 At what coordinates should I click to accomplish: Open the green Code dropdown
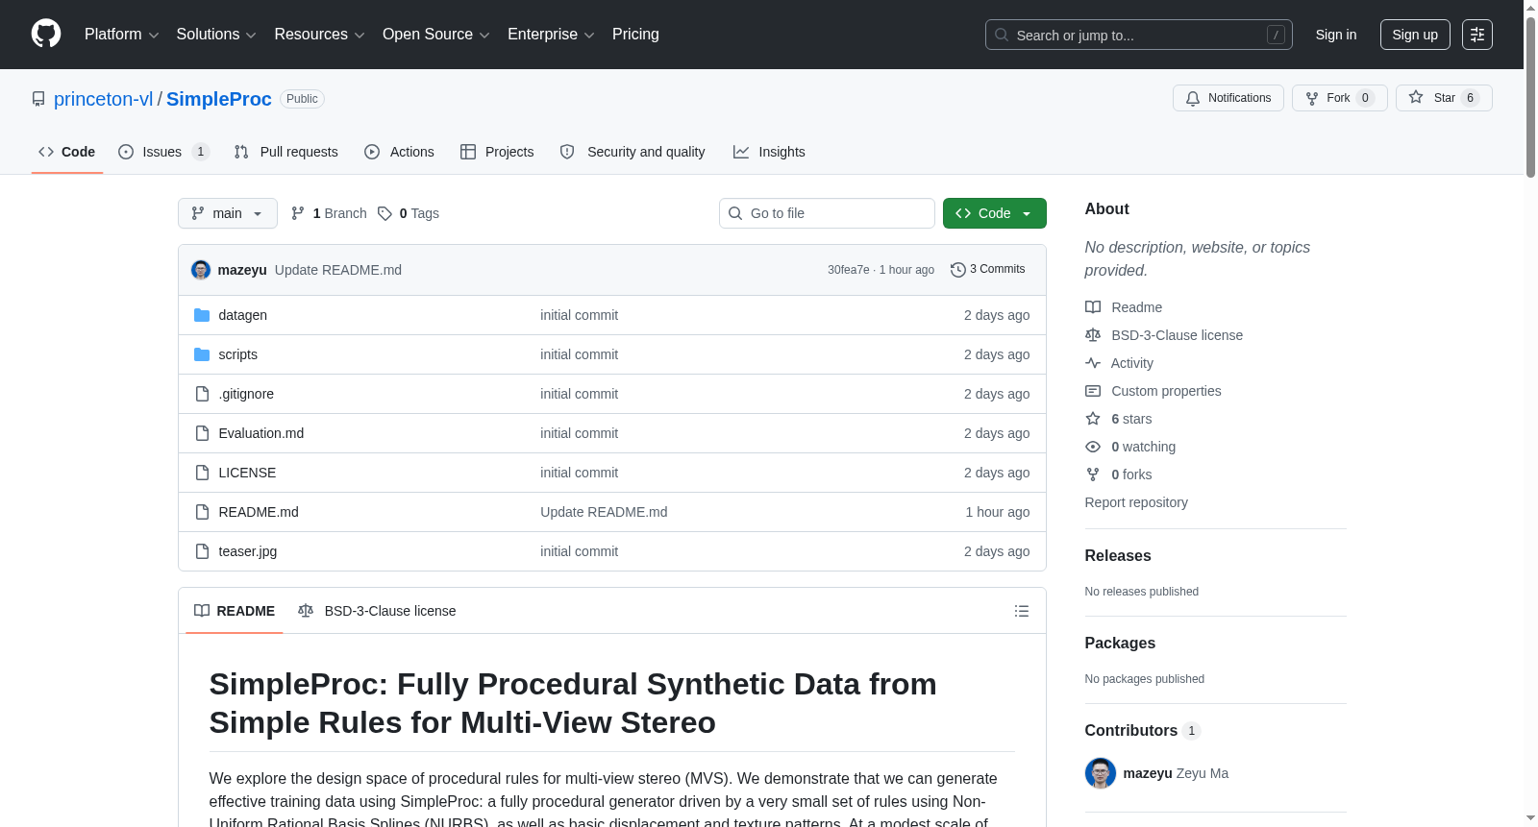995,213
